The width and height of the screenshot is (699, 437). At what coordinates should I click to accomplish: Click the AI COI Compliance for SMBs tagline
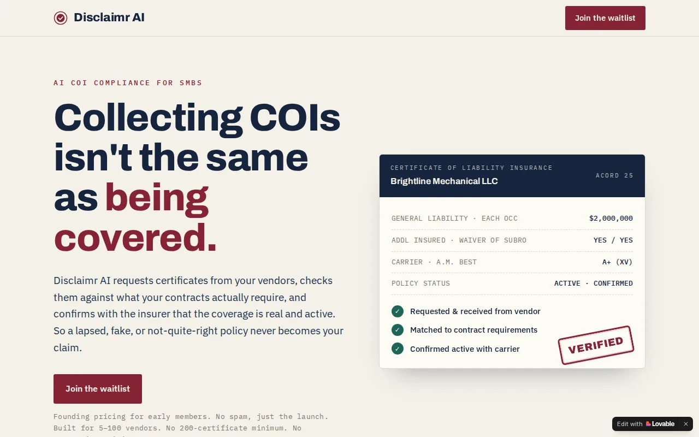click(x=128, y=83)
